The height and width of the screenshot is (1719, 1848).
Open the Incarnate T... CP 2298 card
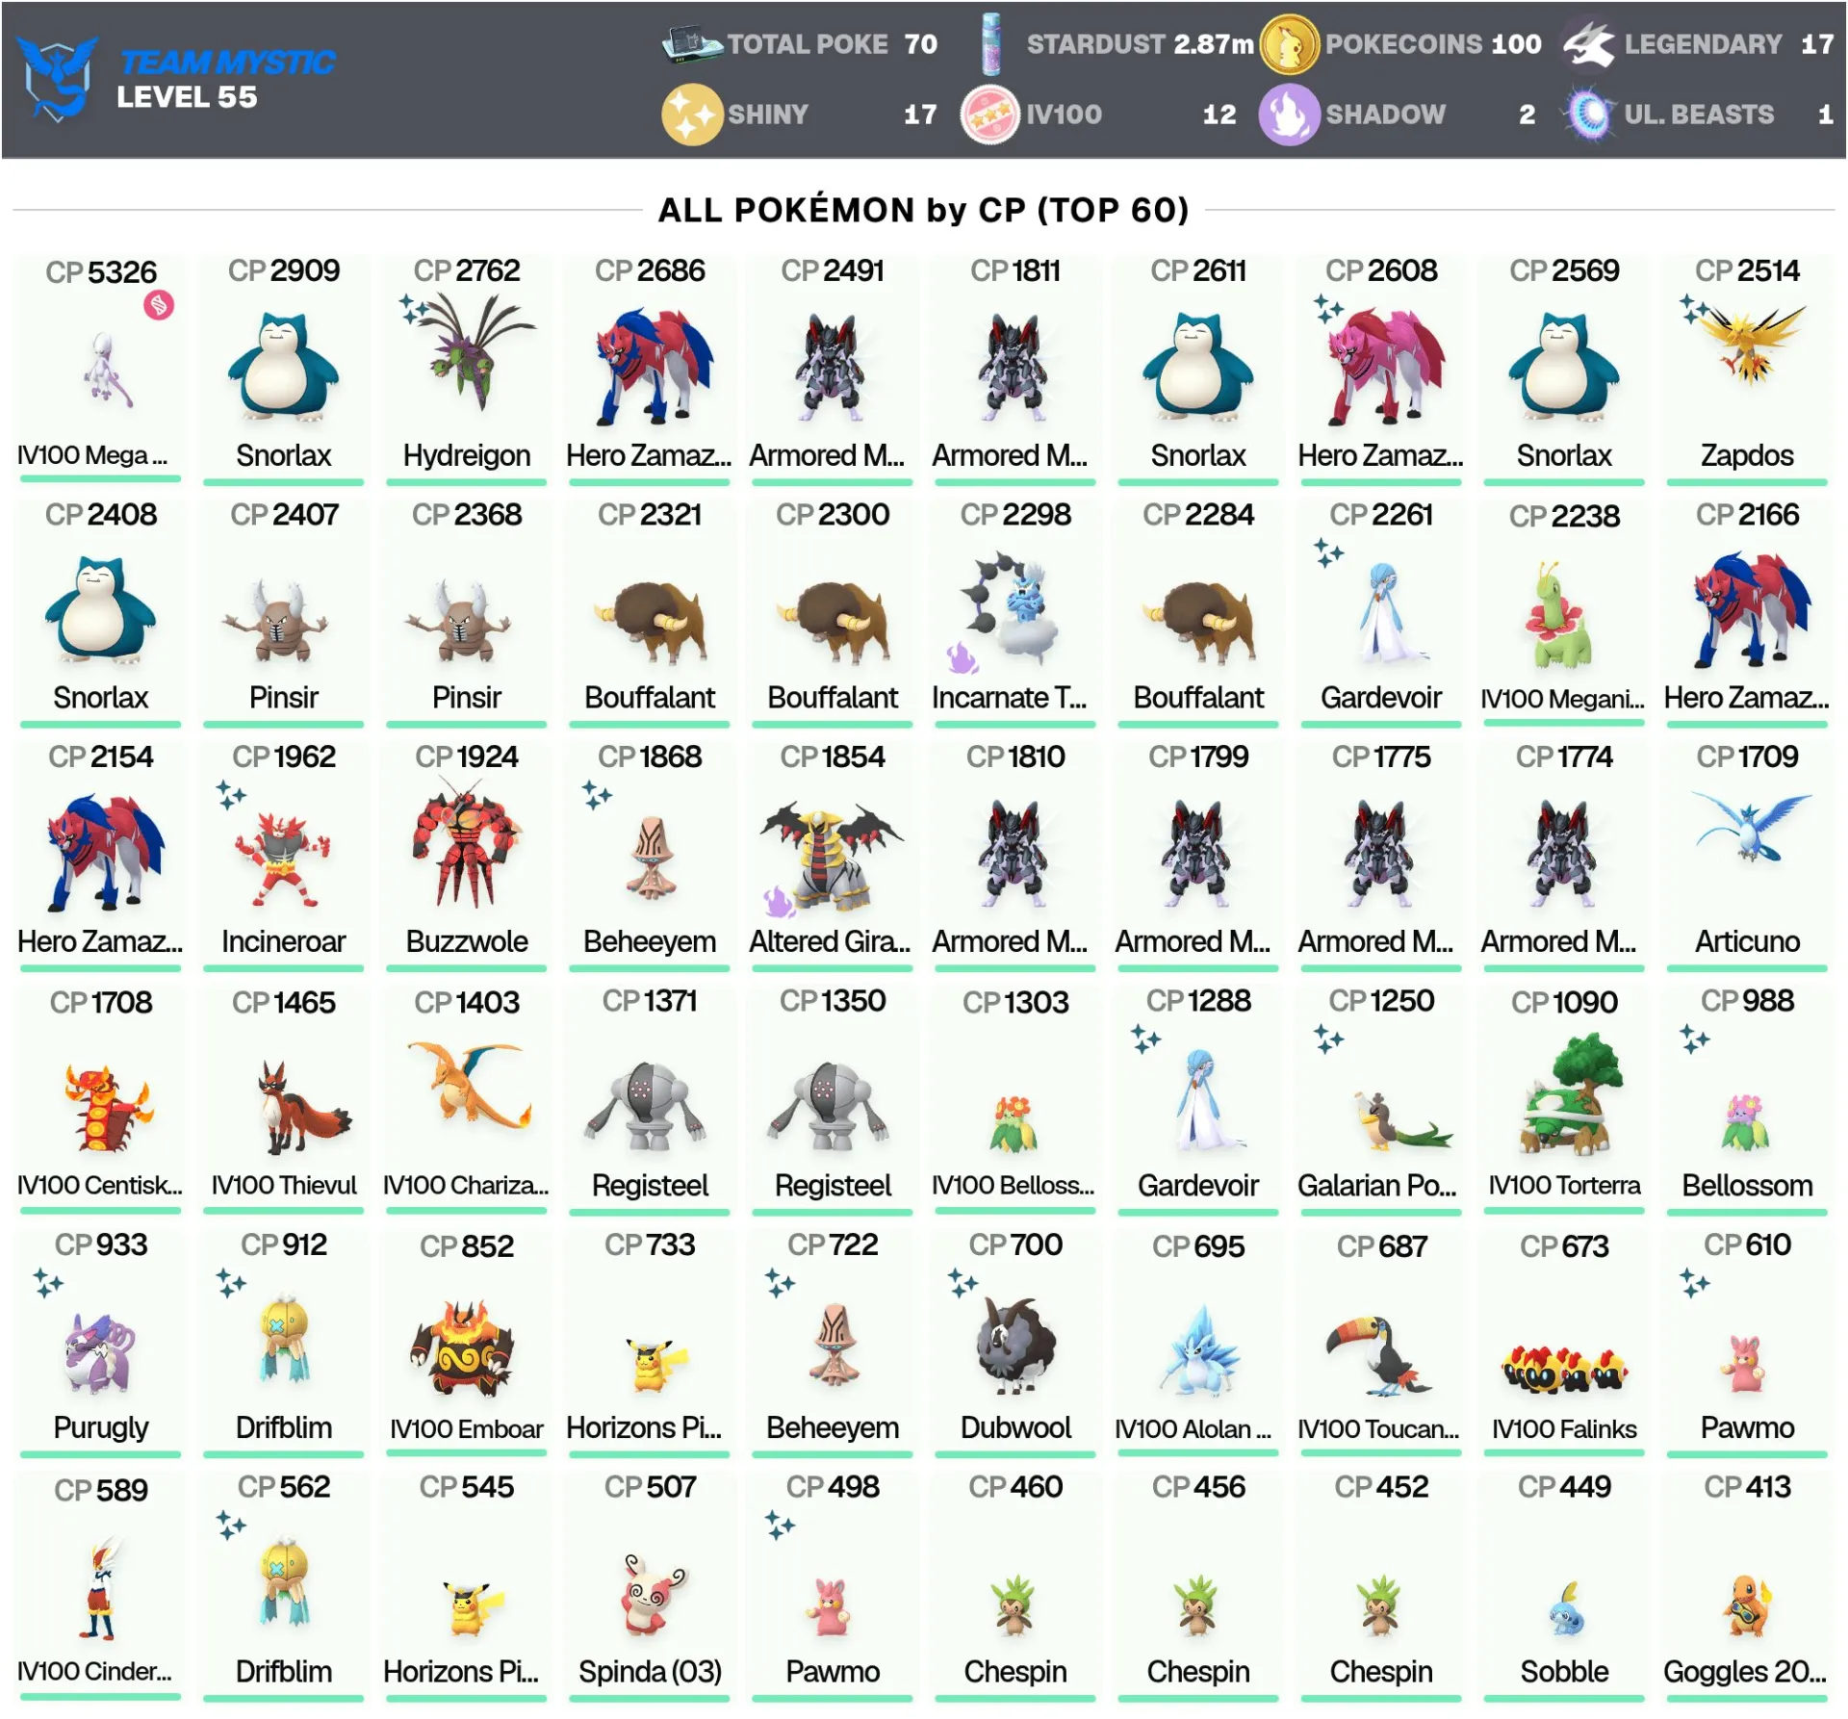pos(1014,606)
